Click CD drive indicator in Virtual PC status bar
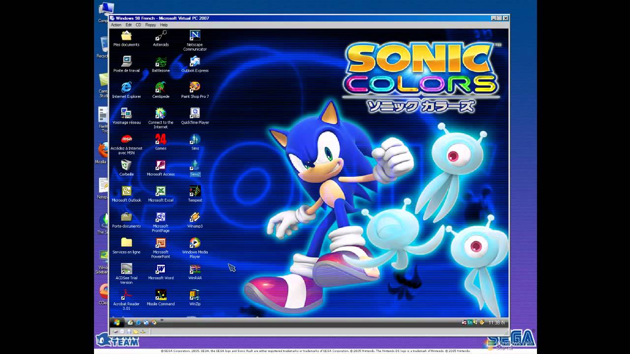 coord(122,331)
